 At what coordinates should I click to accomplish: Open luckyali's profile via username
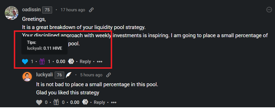[x=44, y=75]
